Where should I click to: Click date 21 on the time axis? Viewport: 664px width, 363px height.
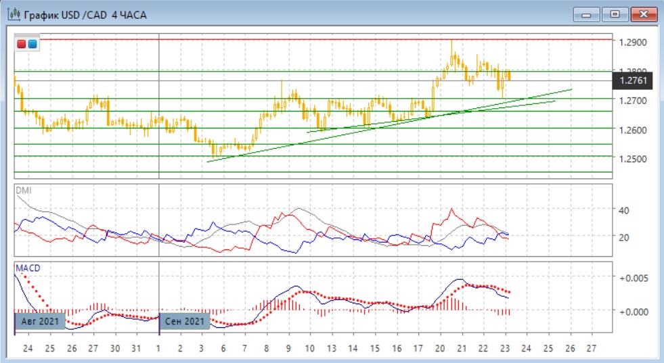coord(461,349)
